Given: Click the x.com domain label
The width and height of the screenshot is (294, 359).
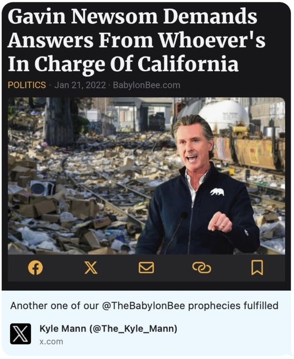Looking at the screenshot, I should [51, 342].
